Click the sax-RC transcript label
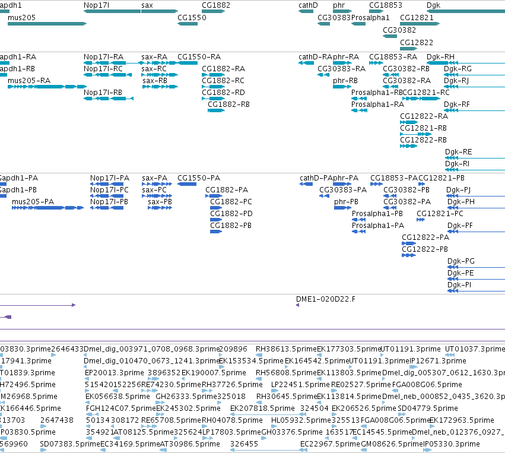This screenshot has width=505, height=453. 154,69
